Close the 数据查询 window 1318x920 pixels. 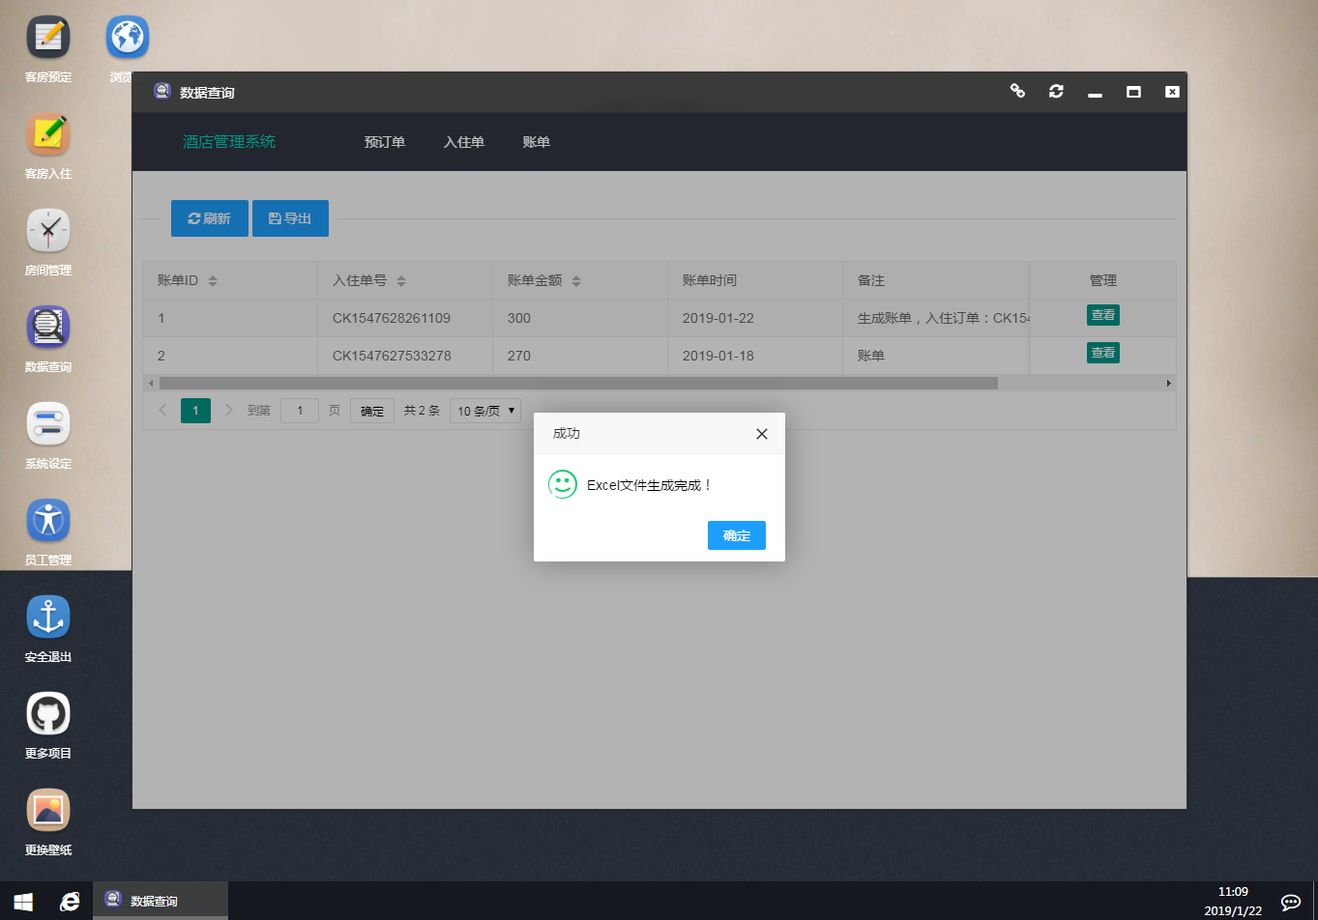[1172, 92]
